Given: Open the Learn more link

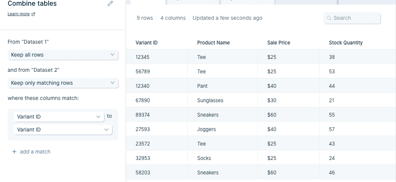Looking at the screenshot, I should point(18,14).
